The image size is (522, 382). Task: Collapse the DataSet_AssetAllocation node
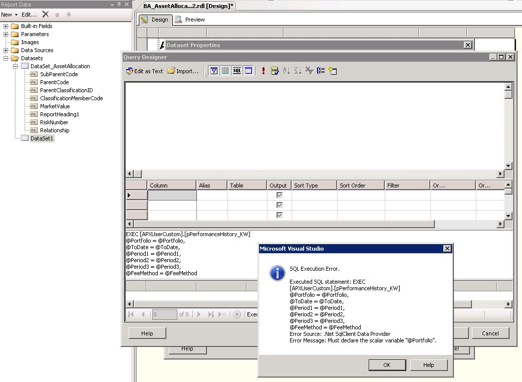16,66
